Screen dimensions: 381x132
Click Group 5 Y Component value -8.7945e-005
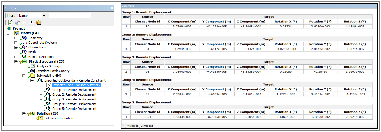[x=217, y=117]
